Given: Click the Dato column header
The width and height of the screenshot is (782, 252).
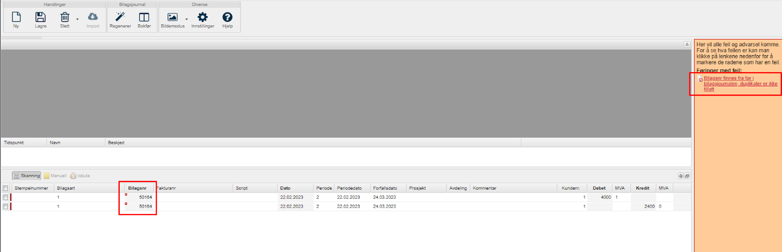Looking at the screenshot, I should (285, 188).
